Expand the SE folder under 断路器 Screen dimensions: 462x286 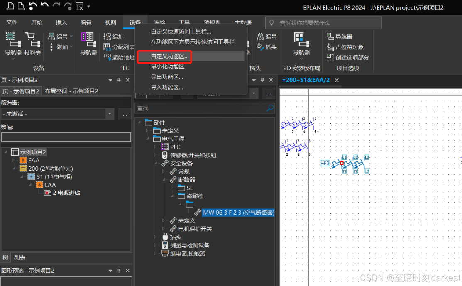pyautogui.click(x=172, y=188)
